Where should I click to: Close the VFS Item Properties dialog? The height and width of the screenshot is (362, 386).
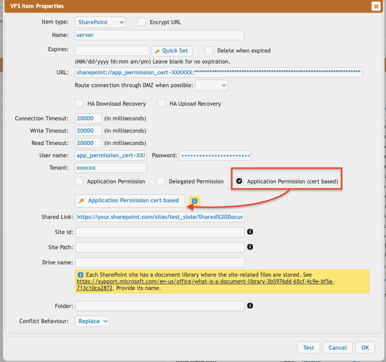click(x=376, y=6)
